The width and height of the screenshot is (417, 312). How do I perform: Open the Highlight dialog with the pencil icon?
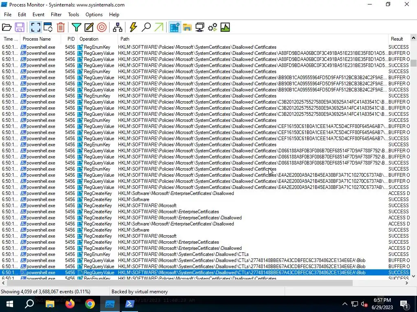pos(89,27)
